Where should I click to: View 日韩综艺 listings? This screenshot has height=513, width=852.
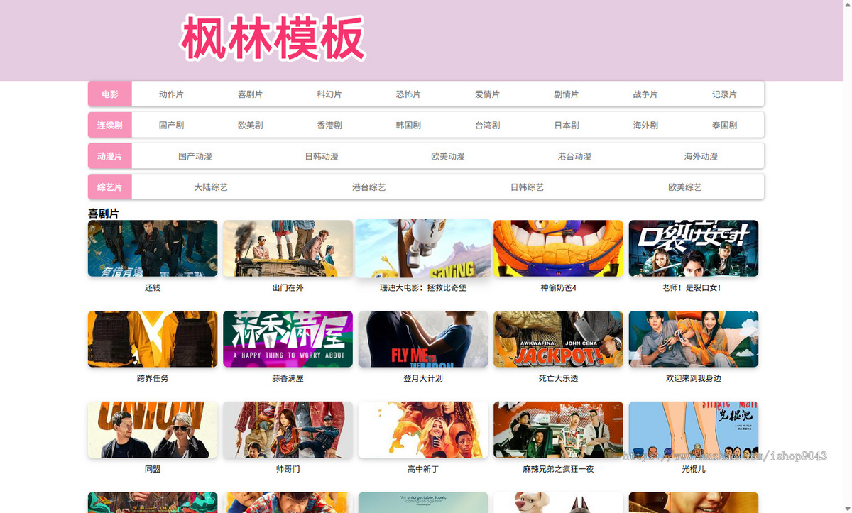[527, 187]
